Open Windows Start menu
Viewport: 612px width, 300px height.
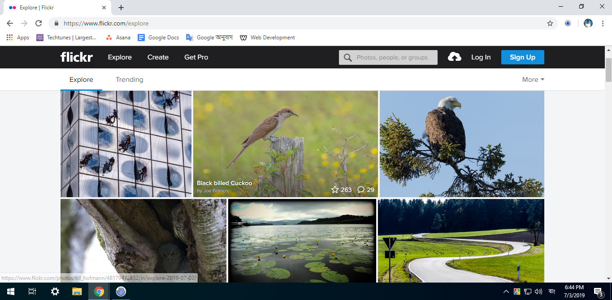11,292
